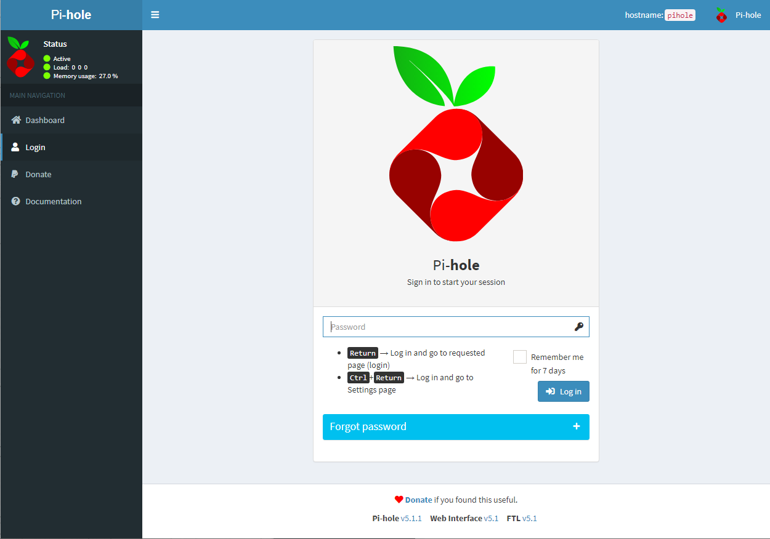Click the Documentation question-mark icon
Screen dimensions: 770x539
15,201
